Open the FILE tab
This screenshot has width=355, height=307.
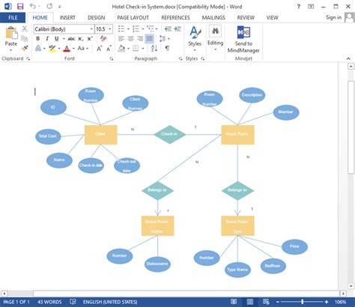click(13, 17)
